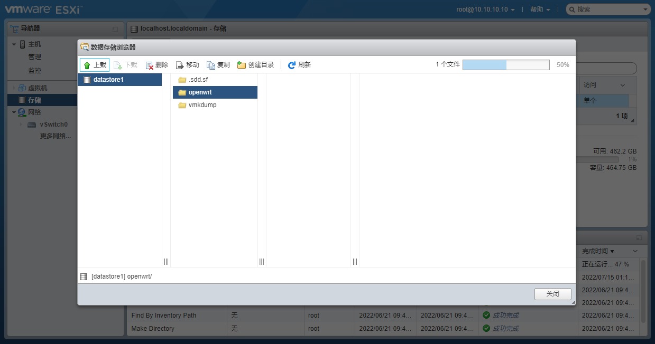655x344 pixels.
Task: Expand the vSwitch0 node
Action: tap(21, 125)
